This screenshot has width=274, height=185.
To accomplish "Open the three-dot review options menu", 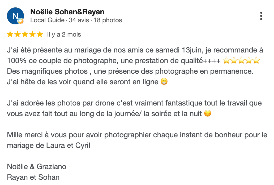I will pos(261,16).
